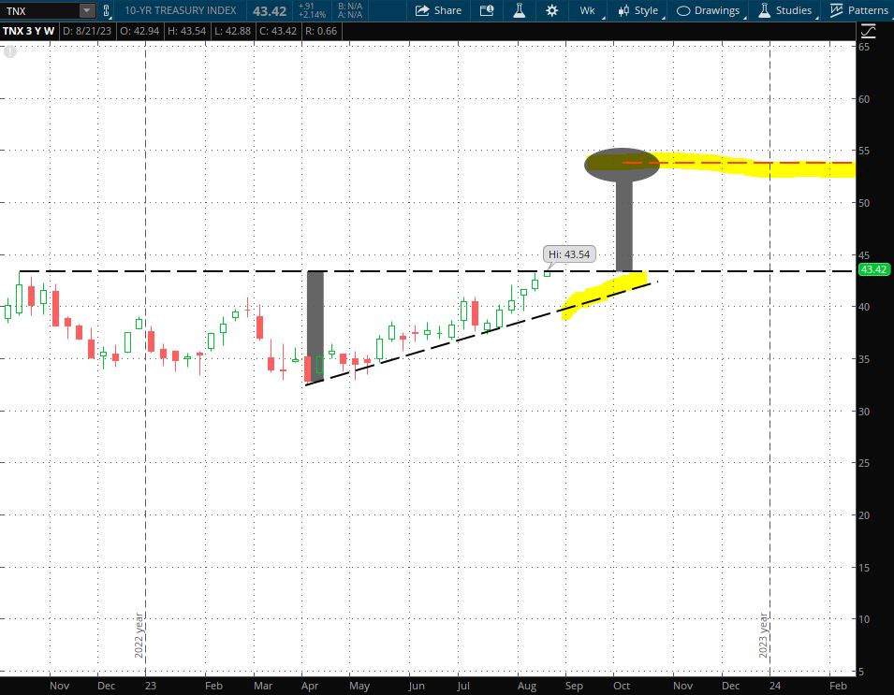Click the R: 0.66 range value

tap(321, 31)
